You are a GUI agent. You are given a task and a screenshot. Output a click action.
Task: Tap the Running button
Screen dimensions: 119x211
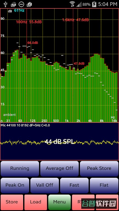(x=20, y=169)
